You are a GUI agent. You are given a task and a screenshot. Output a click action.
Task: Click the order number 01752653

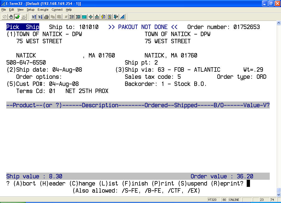click(x=246, y=27)
